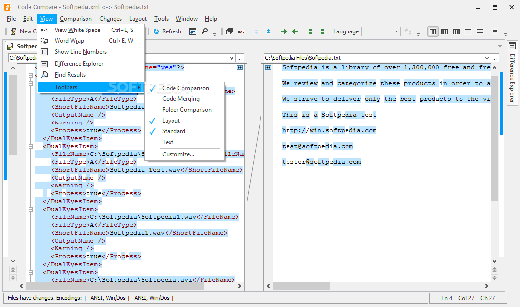Browse for right file with ... button

coord(494,58)
